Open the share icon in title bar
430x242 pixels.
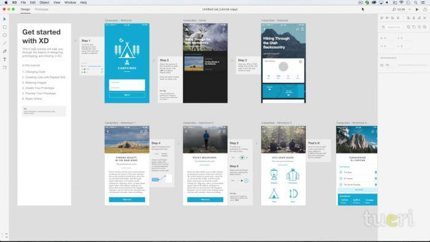(425, 9)
